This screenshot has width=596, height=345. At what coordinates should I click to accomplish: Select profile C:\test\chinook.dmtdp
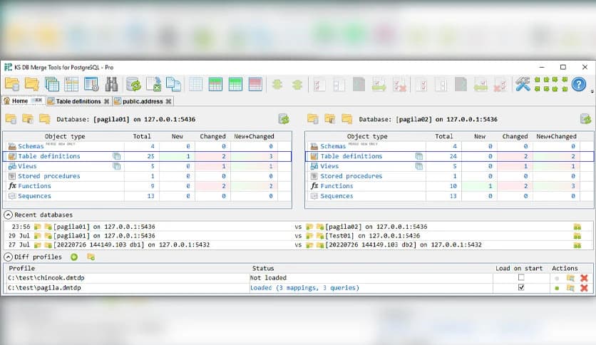coord(46,278)
